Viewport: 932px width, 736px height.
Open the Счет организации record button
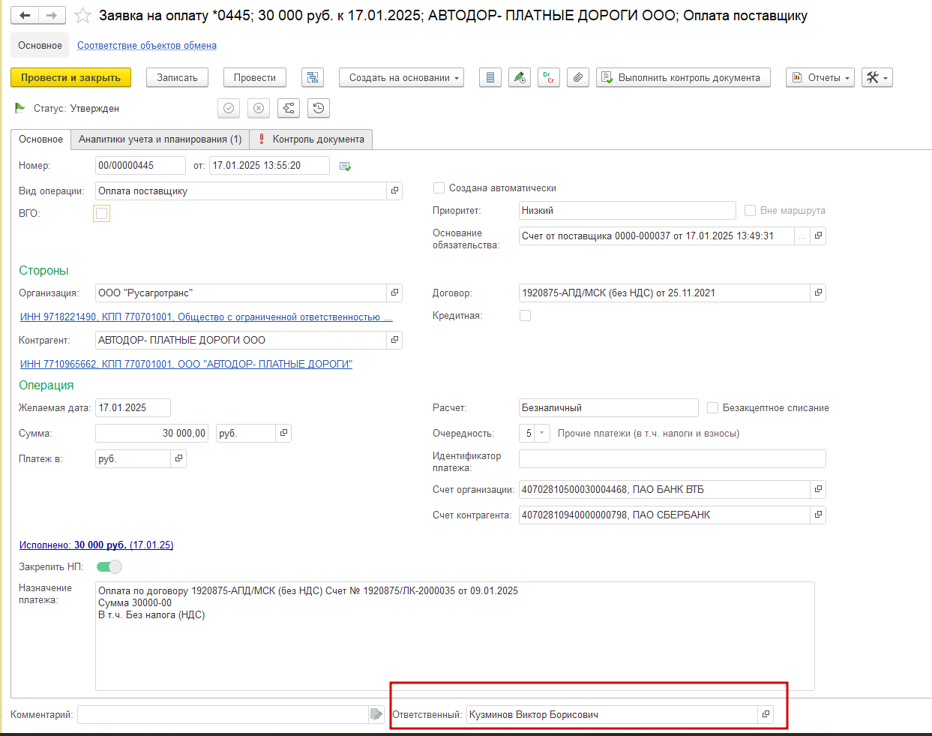click(x=818, y=489)
